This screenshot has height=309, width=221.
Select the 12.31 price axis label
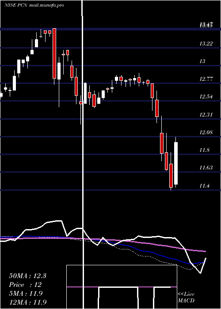206,114
